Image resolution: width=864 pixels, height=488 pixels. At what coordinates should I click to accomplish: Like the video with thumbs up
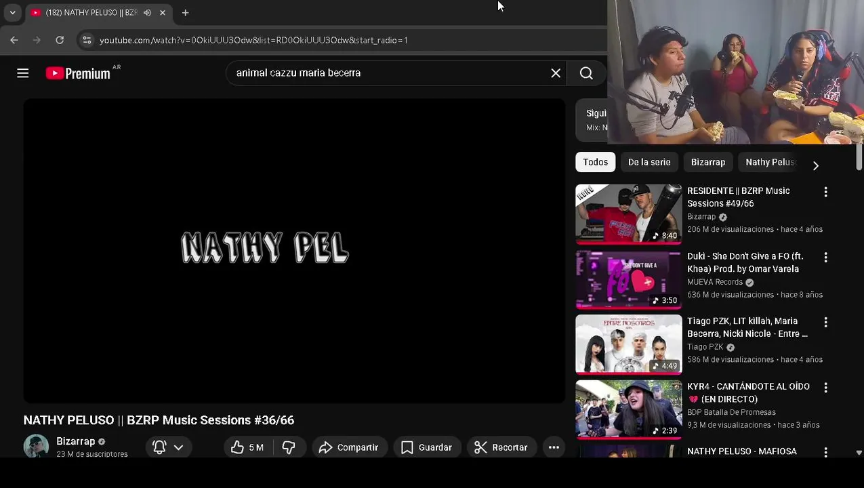(x=247, y=447)
